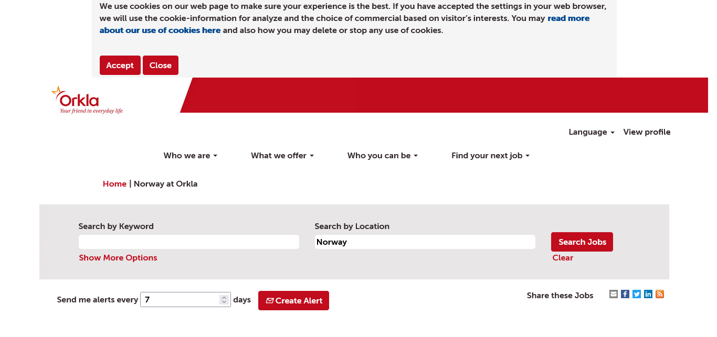
Task: Go to the Home breadcrumb link
Action: [114, 184]
